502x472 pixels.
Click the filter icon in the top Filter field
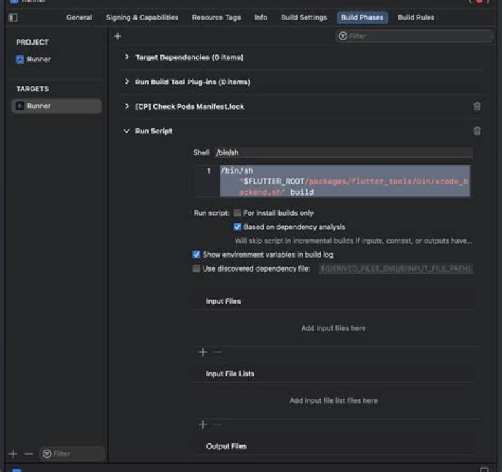343,36
